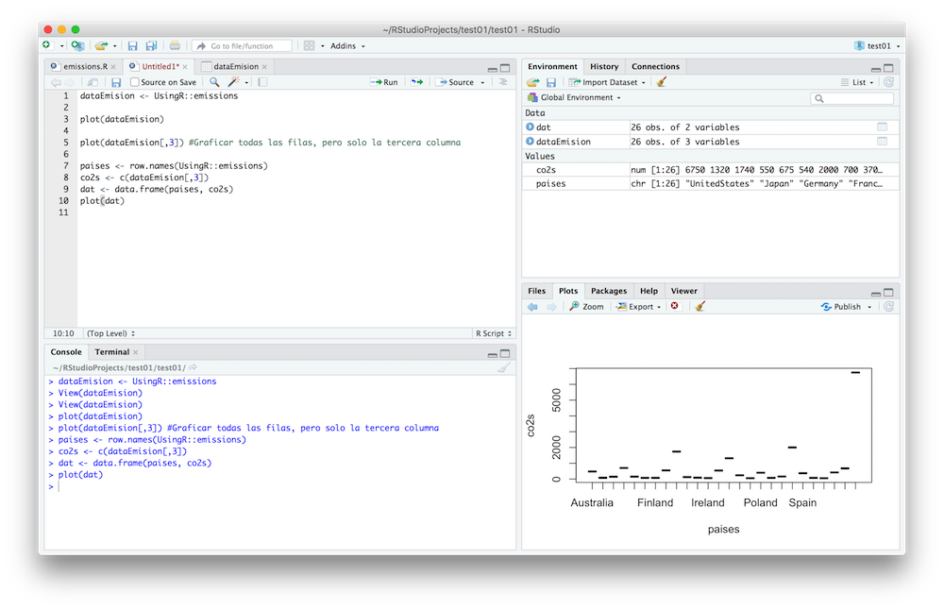Expand the dataEmision variable details
Viewport: 944px width, 610px height.
coord(530,142)
